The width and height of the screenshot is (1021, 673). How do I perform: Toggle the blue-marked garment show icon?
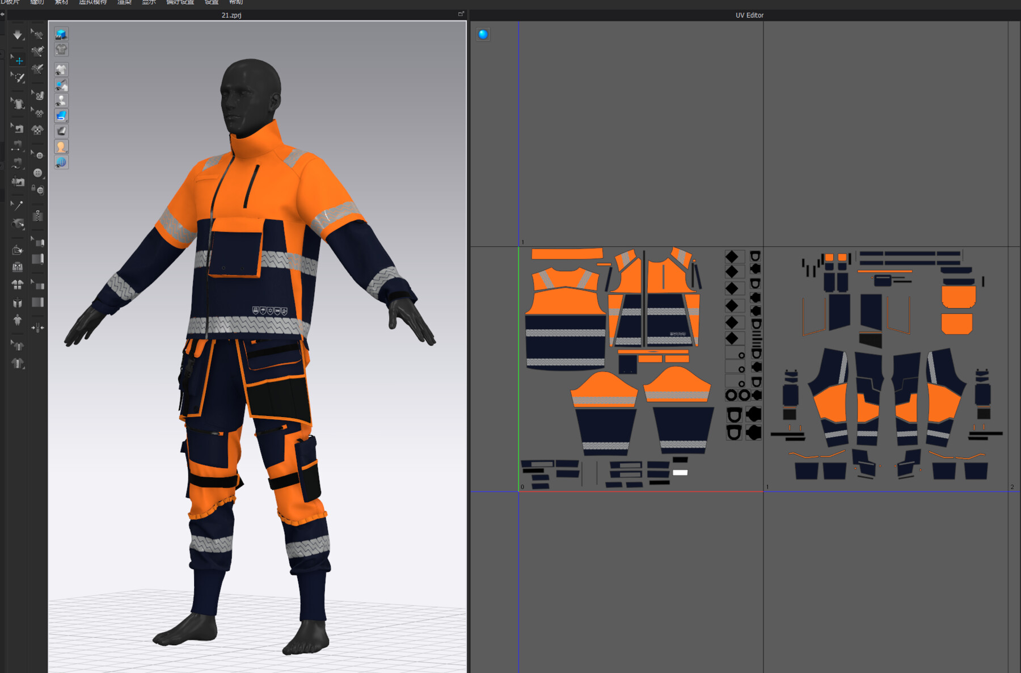[x=61, y=85]
